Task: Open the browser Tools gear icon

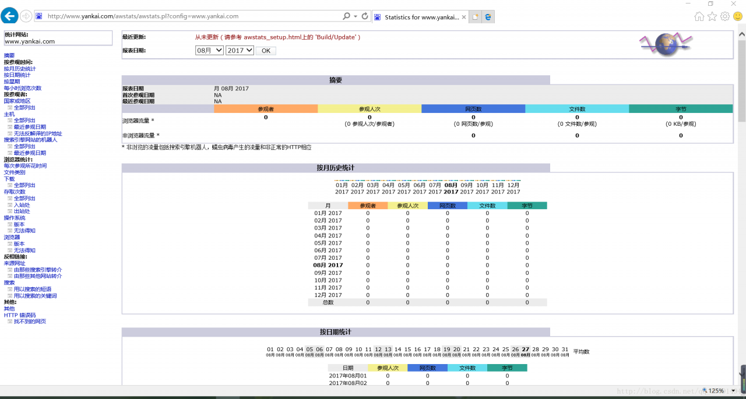Action: (x=724, y=17)
